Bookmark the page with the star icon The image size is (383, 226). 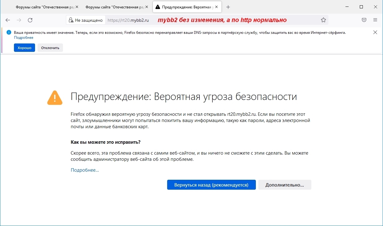[x=323, y=20]
